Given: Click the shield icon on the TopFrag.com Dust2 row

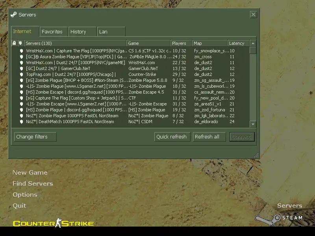Looking at the screenshot, I should (22, 74).
